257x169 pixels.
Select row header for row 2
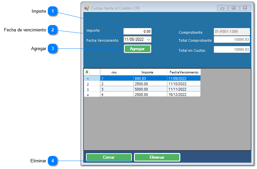(92, 83)
